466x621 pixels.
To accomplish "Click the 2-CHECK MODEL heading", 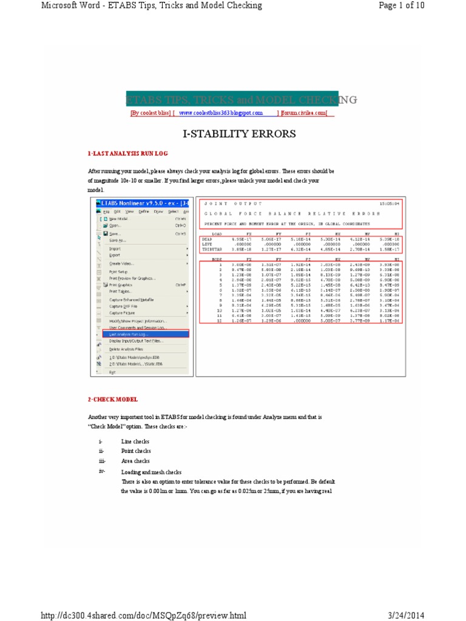I will point(113,400).
